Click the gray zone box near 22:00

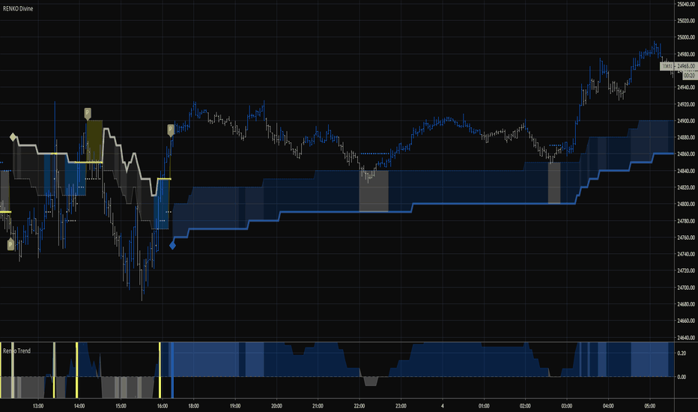(374, 190)
